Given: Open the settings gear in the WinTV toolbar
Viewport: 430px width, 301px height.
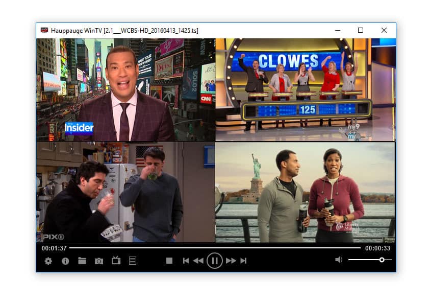Looking at the screenshot, I should coord(48,261).
